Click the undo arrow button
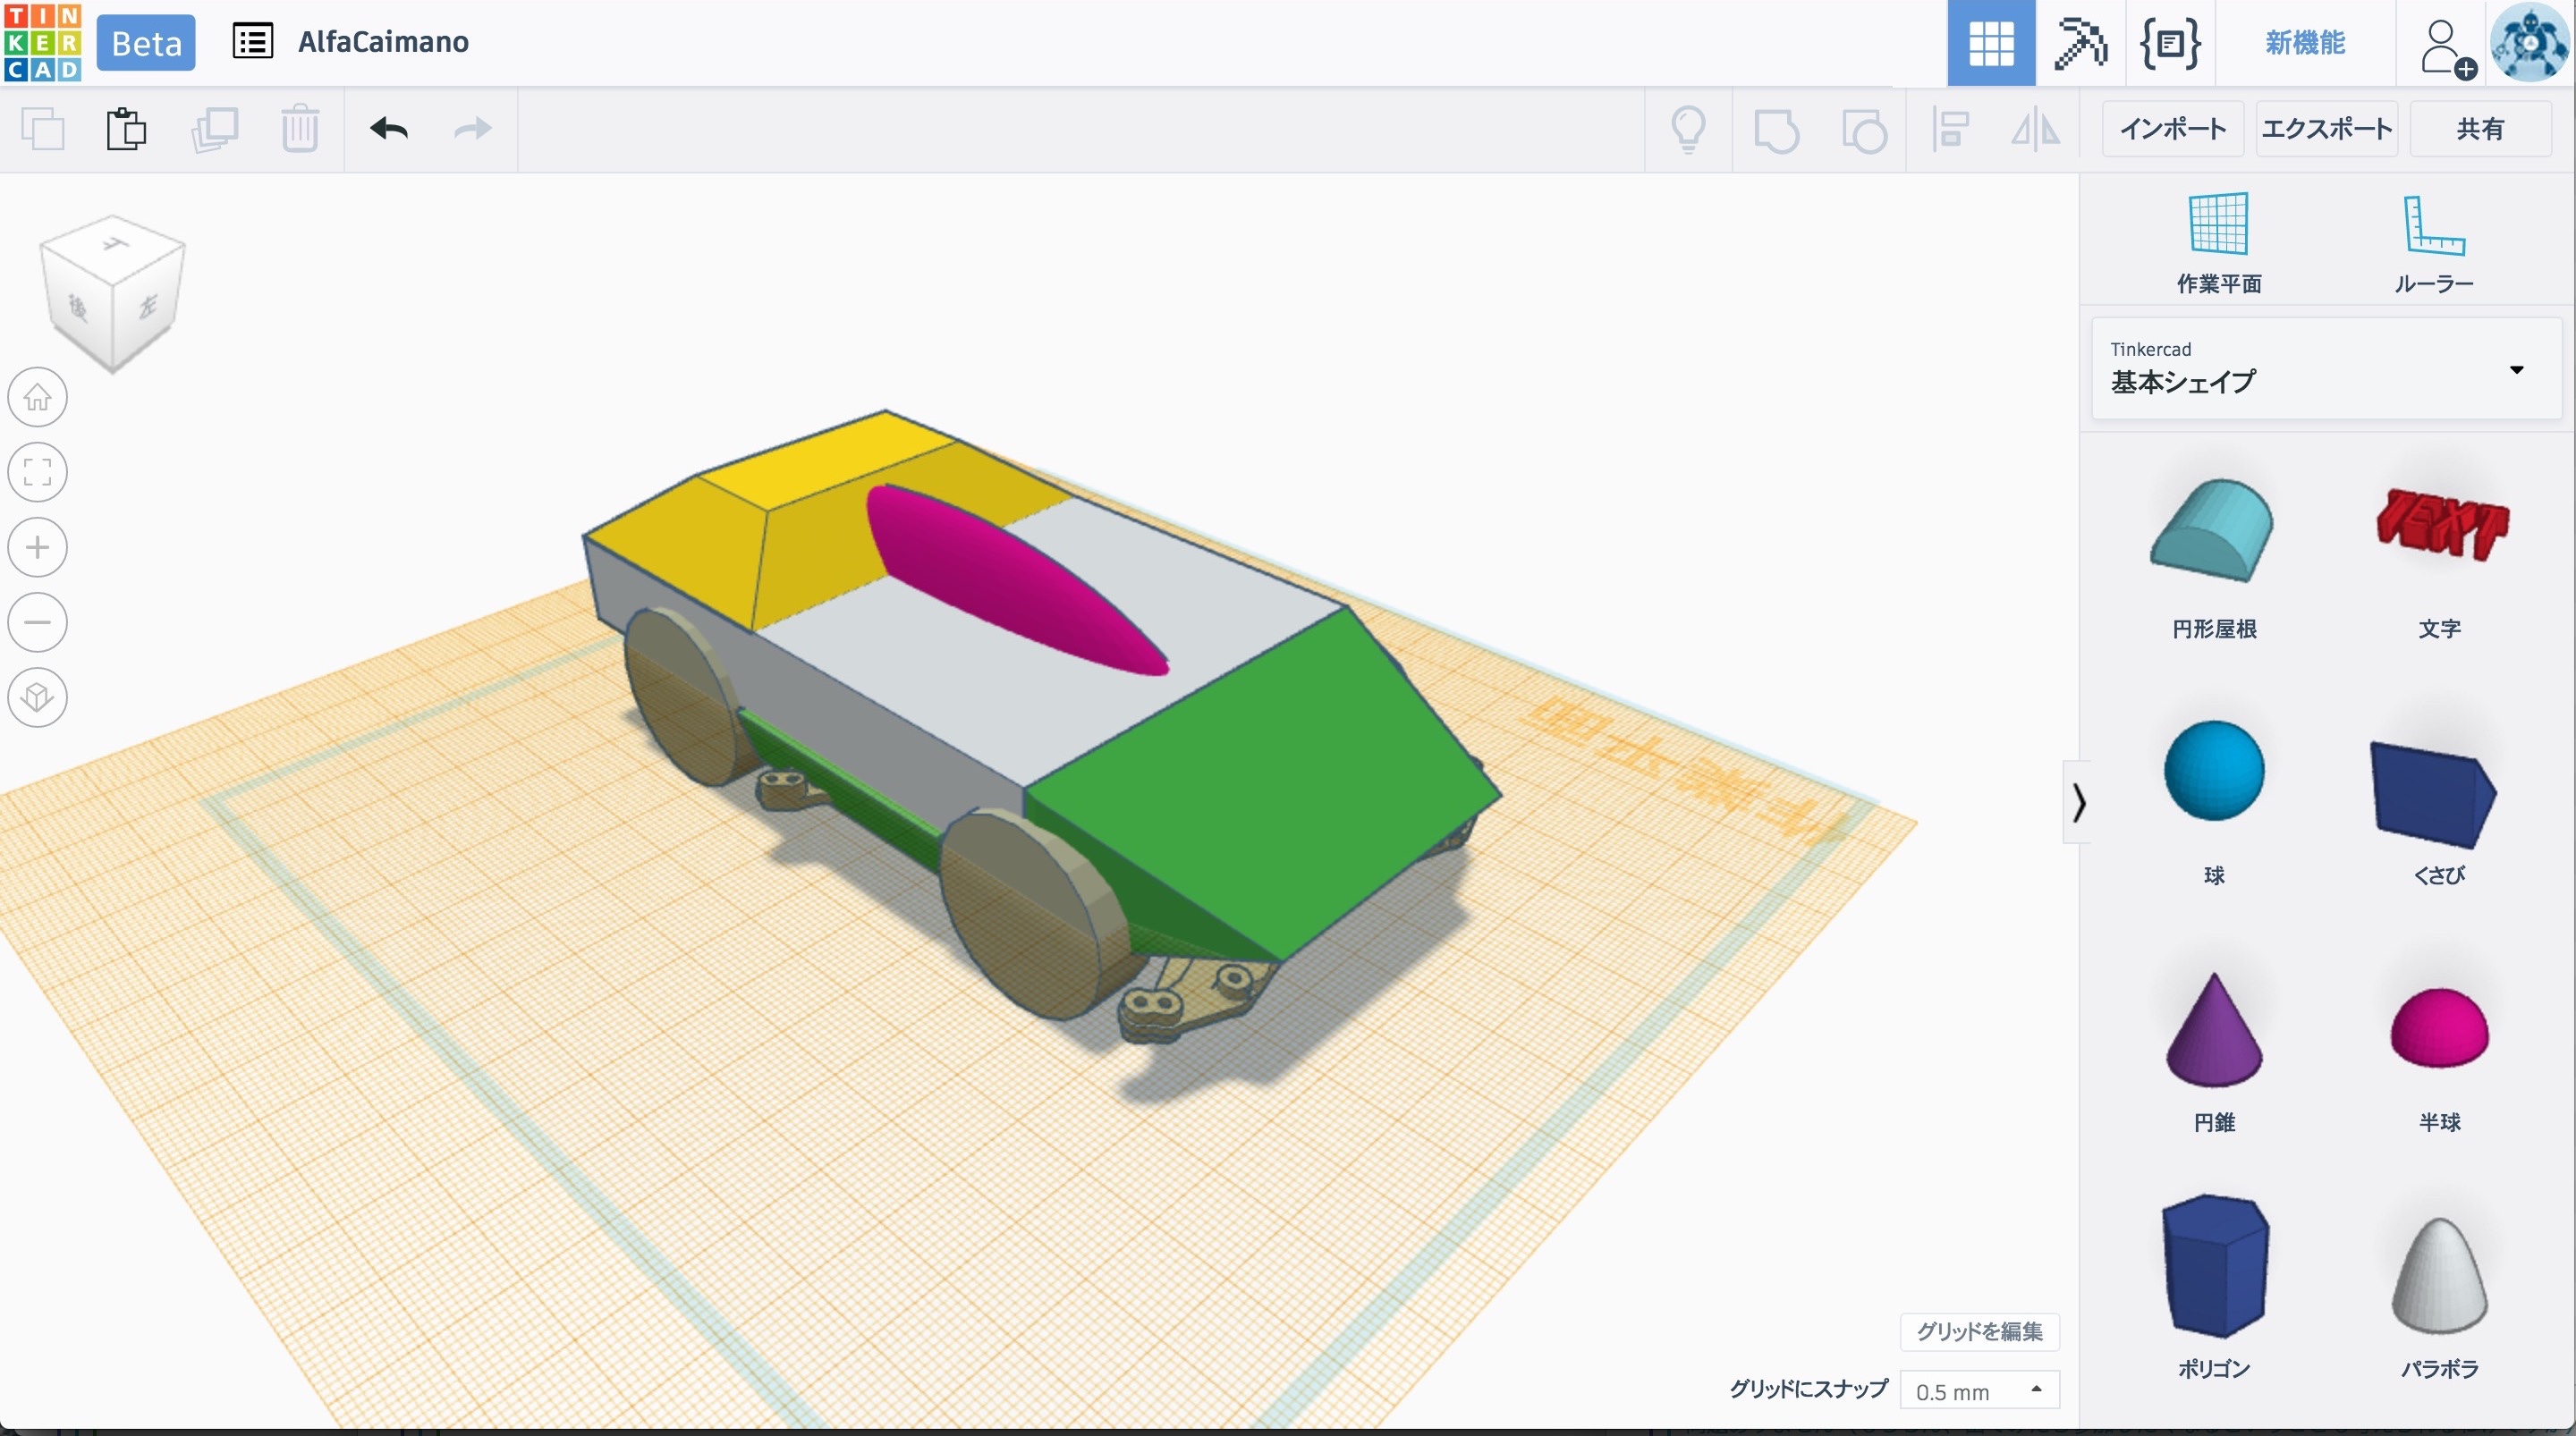The height and width of the screenshot is (1436, 2576). pyautogui.click(x=389, y=129)
